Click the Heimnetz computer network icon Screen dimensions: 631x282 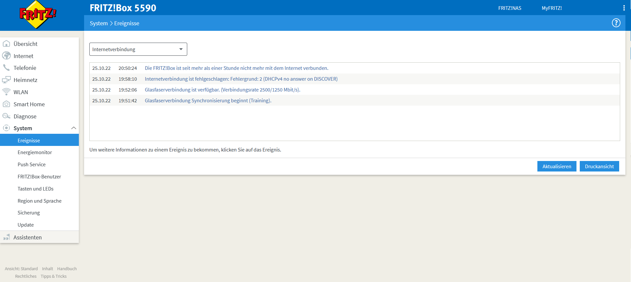tap(6, 80)
